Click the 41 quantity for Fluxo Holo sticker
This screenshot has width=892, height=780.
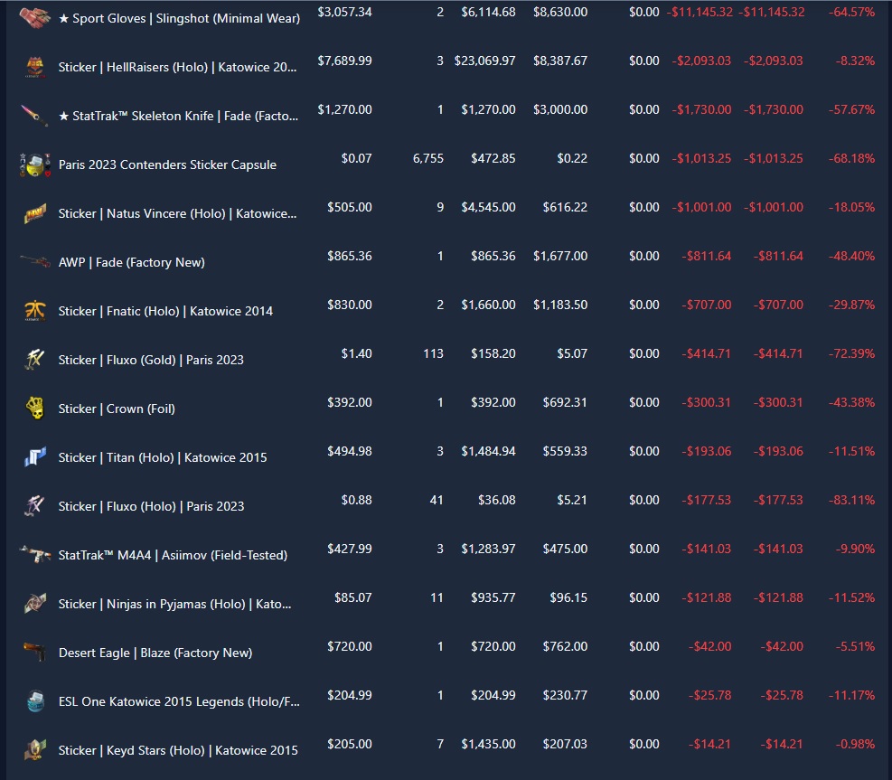click(x=437, y=501)
